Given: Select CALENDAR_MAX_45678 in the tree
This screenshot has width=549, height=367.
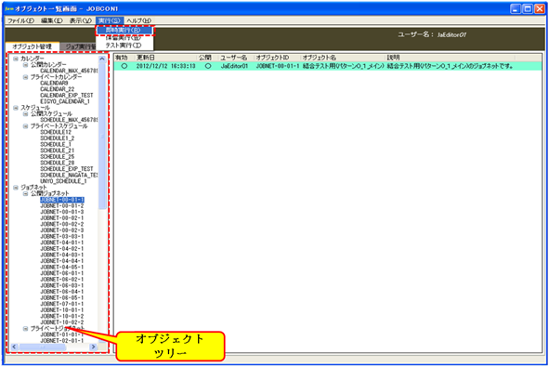Looking at the screenshot, I should click(x=69, y=71).
